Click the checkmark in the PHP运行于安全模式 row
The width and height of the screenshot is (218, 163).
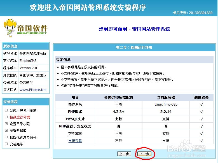(201, 126)
